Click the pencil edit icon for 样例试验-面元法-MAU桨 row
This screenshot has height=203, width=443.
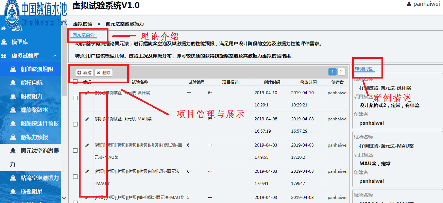(x=87, y=119)
